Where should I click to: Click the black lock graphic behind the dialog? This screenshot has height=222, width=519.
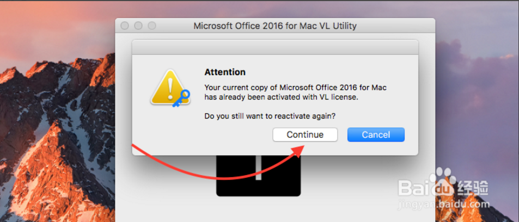tap(258, 176)
